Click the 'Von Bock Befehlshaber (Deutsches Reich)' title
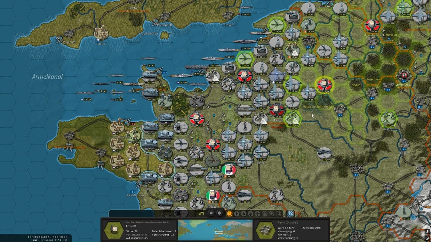Viewport: 431px width, 242px height. (x=148, y=223)
